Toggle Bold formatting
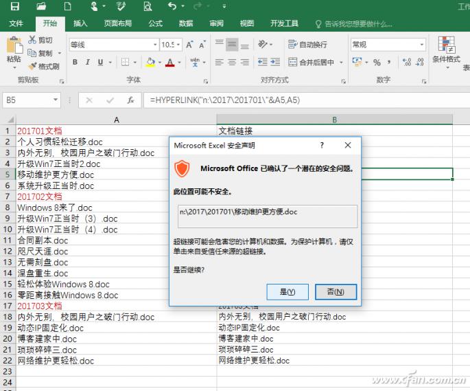470x391 pixels. point(75,62)
